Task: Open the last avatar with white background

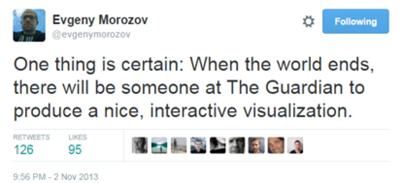Action: click(x=295, y=145)
